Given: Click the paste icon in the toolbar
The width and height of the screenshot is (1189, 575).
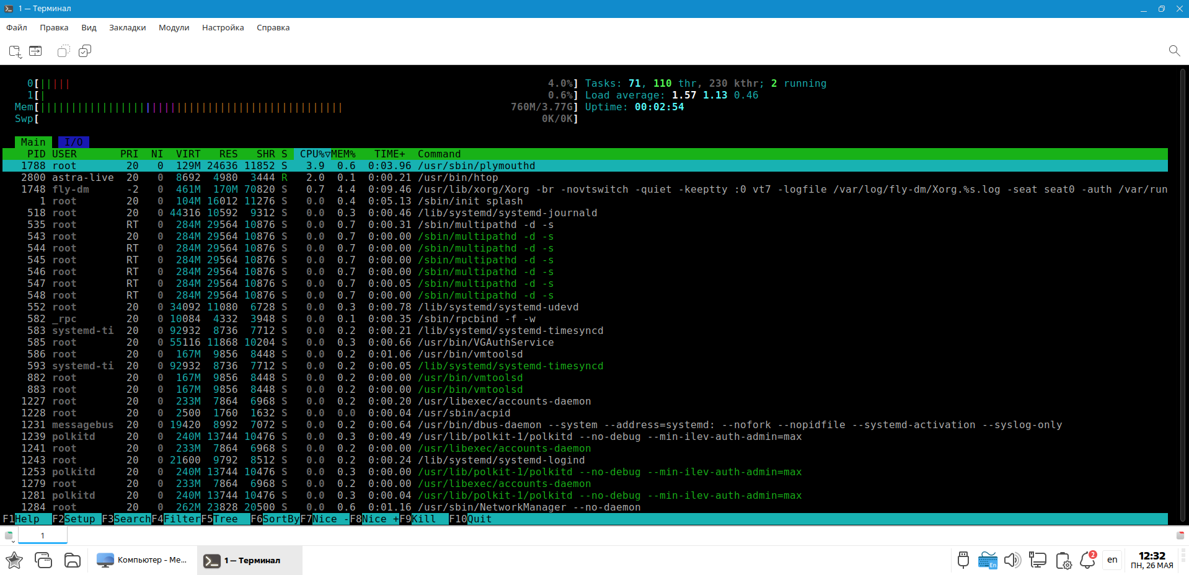Looking at the screenshot, I should [85, 51].
